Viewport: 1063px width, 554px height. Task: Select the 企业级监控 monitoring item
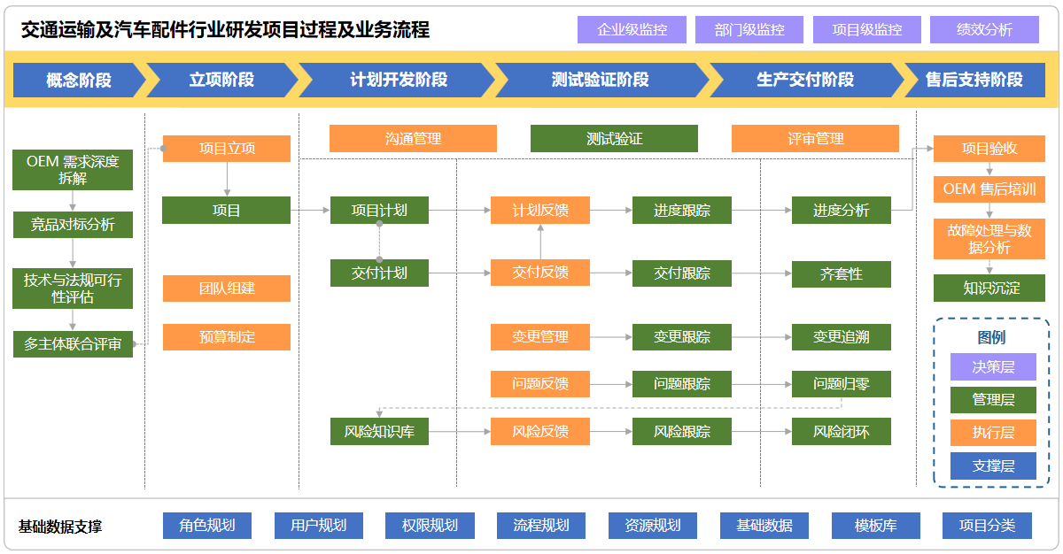click(x=631, y=29)
